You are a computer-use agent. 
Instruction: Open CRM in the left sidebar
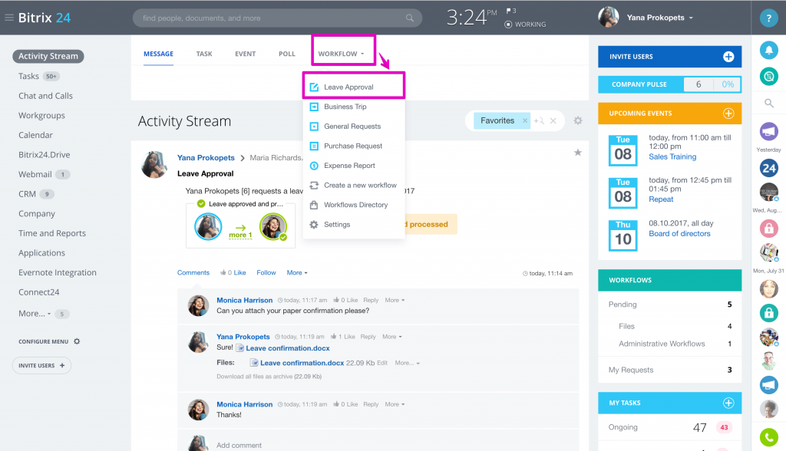click(x=27, y=194)
